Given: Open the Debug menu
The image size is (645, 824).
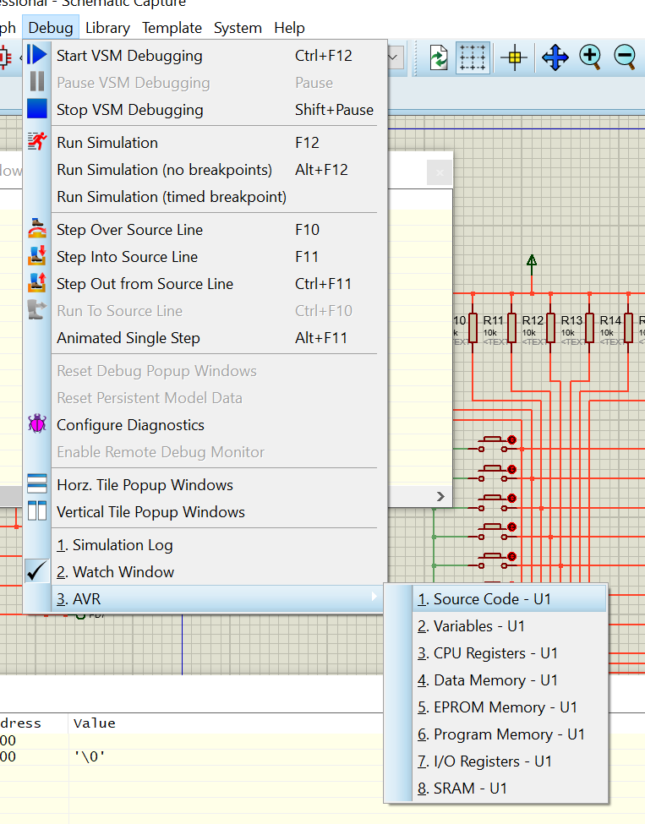Looking at the screenshot, I should click(x=51, y=27).
